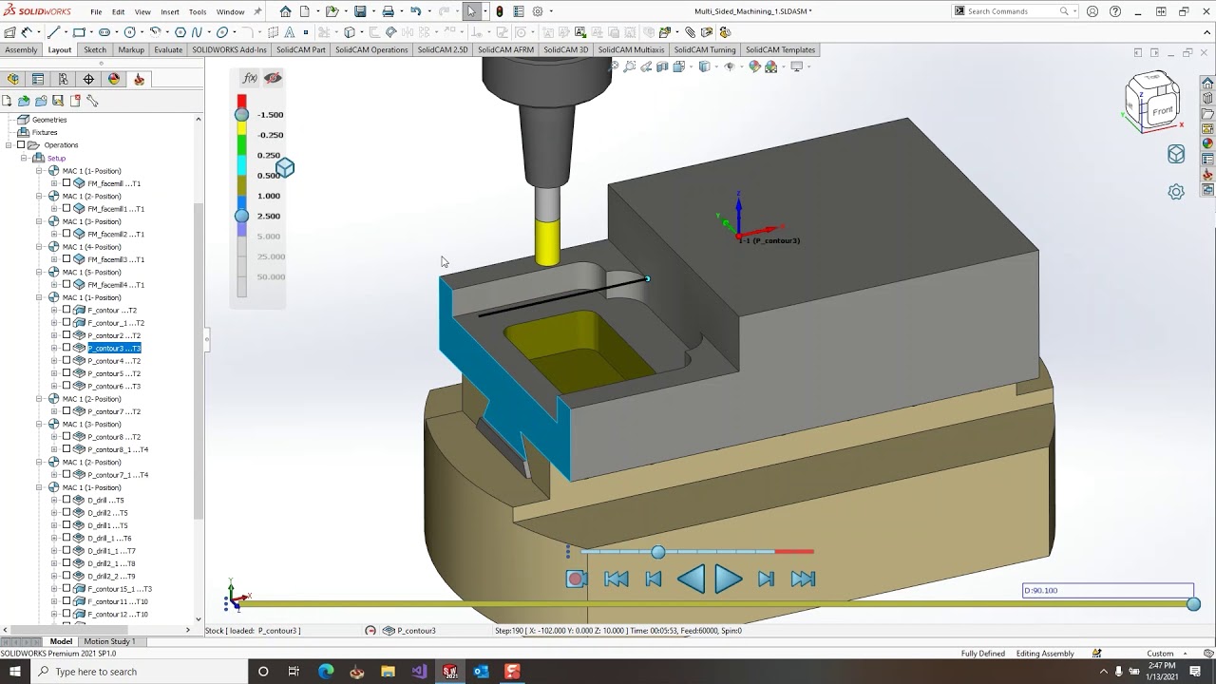The image size is (1216, 684).
Task: Select the Corner Rectangle sketch tool
Action: [79, 32]
